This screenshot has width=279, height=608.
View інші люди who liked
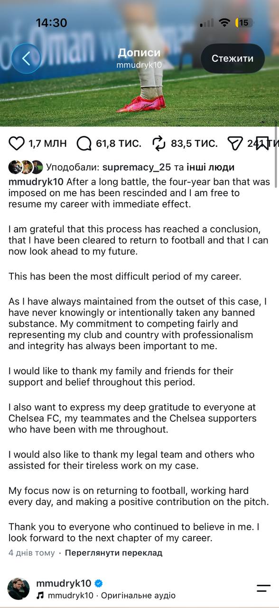(x=210, y=167)
